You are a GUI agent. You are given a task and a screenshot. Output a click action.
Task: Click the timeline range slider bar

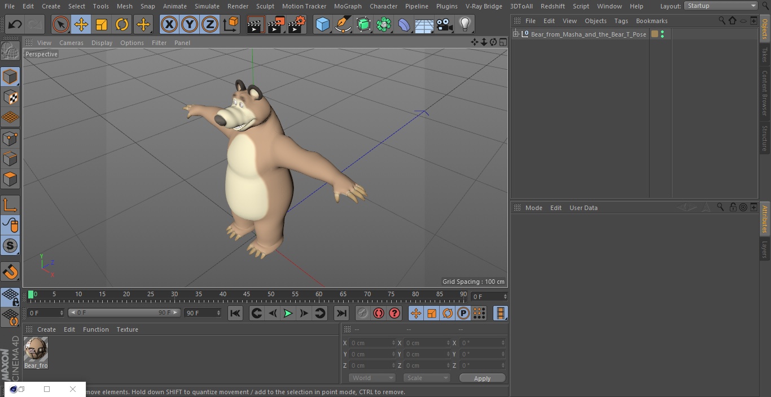tap(124, 313)
